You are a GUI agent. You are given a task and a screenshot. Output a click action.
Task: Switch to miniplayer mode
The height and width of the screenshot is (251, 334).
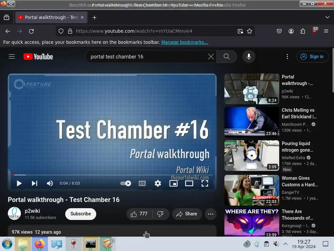(174, 183)
